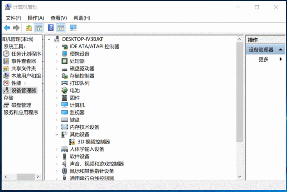Open the Help question mark toolbar icon
This screenshot has width=287, height=192.
pos(51,28)
